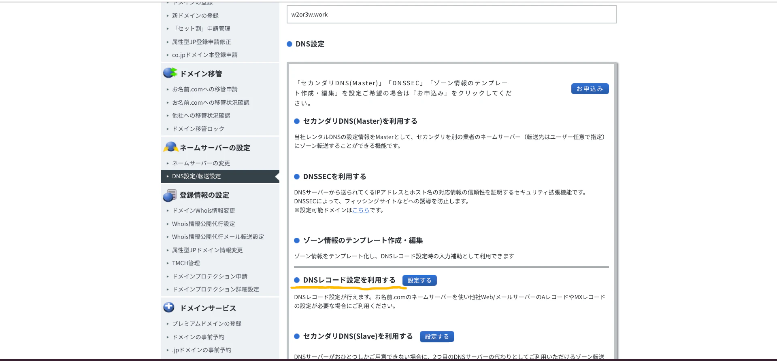This screenshot has height=361, width=777.
Task: Click the セカンダリDNS(Master)を利用する heading
Action: point(360,121)
